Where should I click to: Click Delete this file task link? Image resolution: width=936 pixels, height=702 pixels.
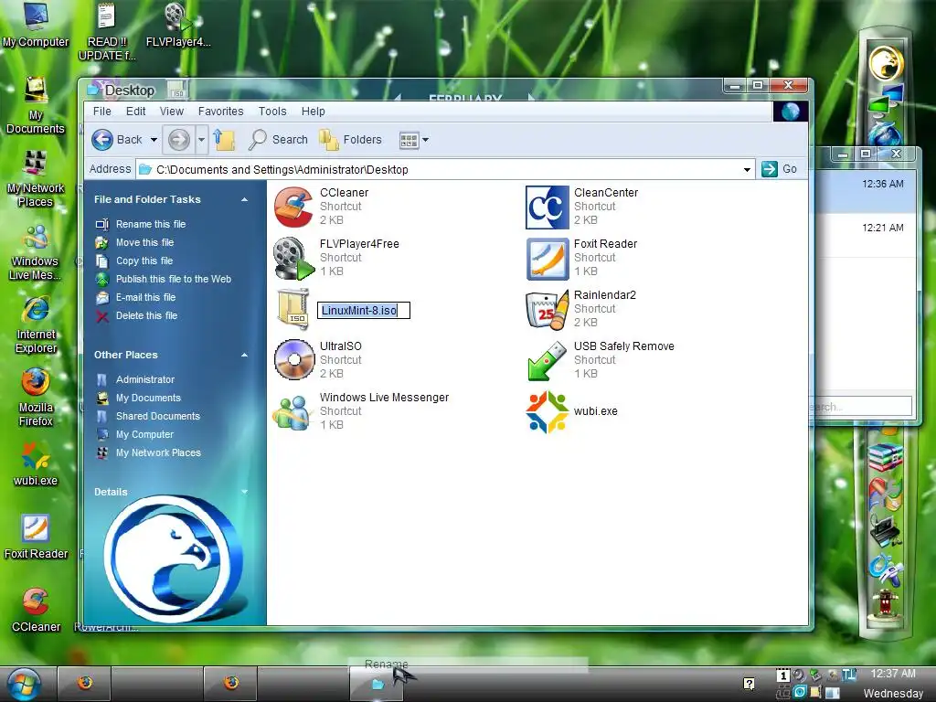coord(146,315)
